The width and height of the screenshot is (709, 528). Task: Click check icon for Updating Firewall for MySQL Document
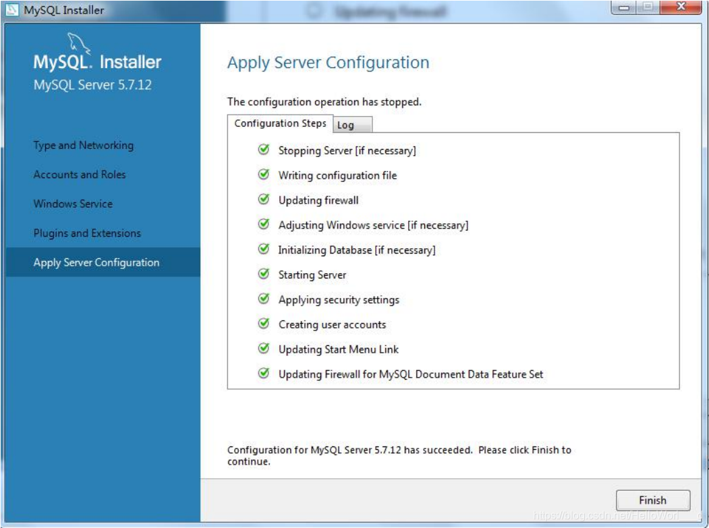(x=264, y=374)
